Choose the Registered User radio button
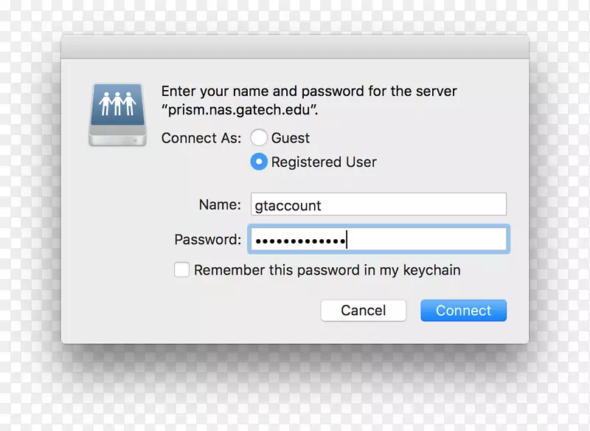Screen dimensions: 590x431 [259, 162]
